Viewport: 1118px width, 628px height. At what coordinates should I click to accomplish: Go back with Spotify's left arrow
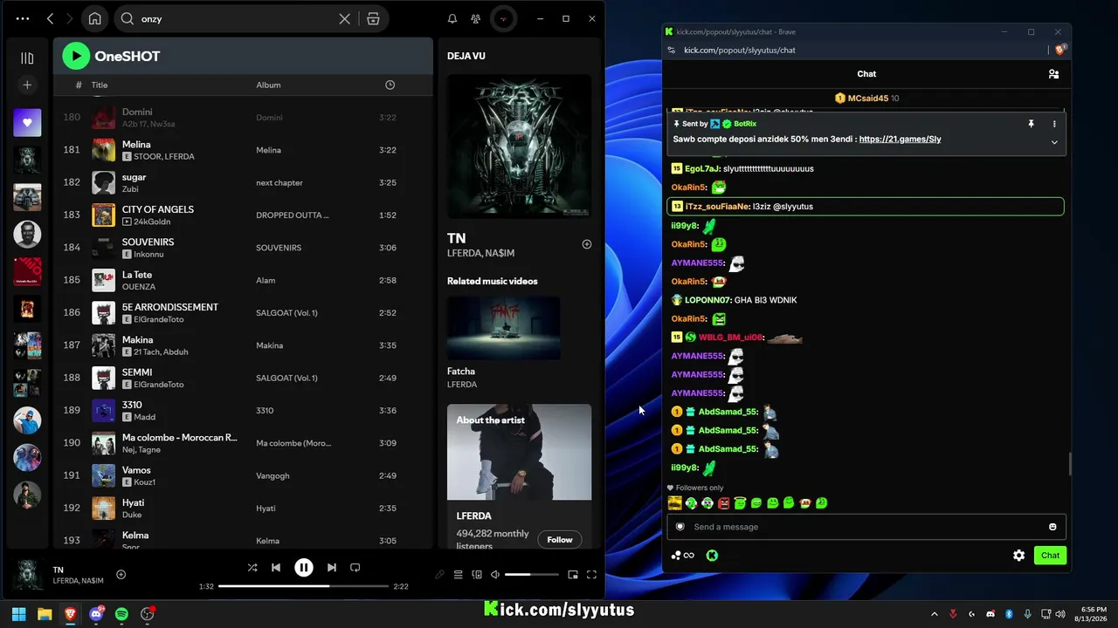(50, 18)
